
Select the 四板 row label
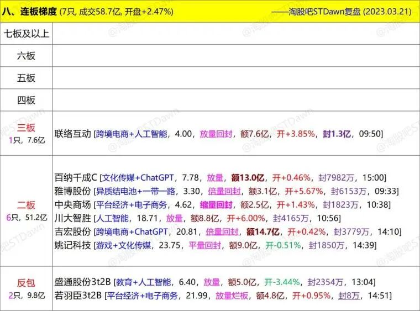tap(27, 100)
